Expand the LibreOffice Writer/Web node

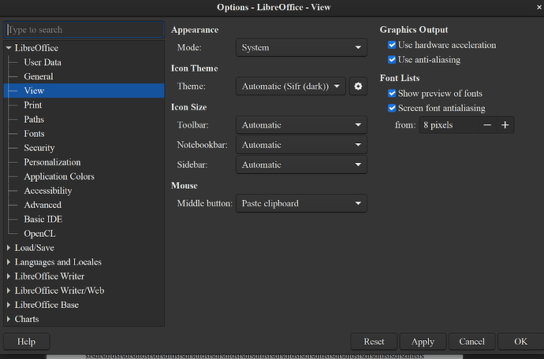[x=9, y=291]
